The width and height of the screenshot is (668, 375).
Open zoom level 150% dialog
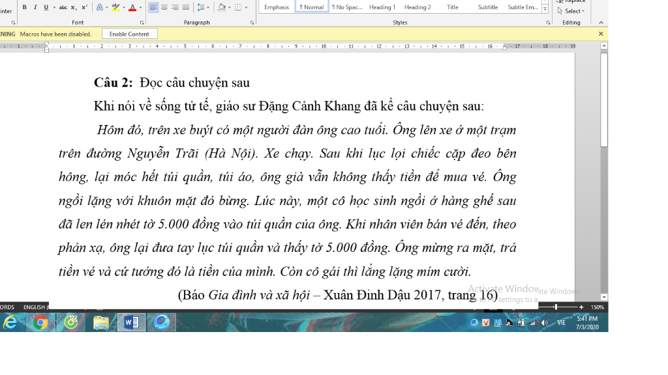pos(598,307)
